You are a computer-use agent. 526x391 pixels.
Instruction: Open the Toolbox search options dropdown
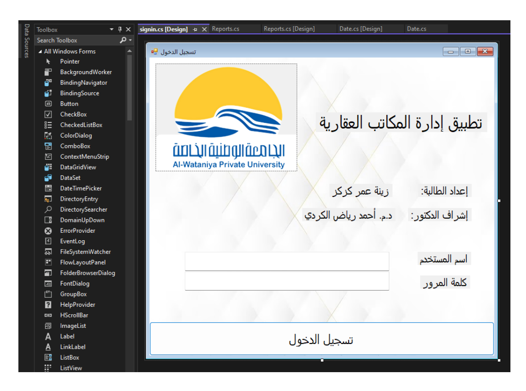point(130,41)
